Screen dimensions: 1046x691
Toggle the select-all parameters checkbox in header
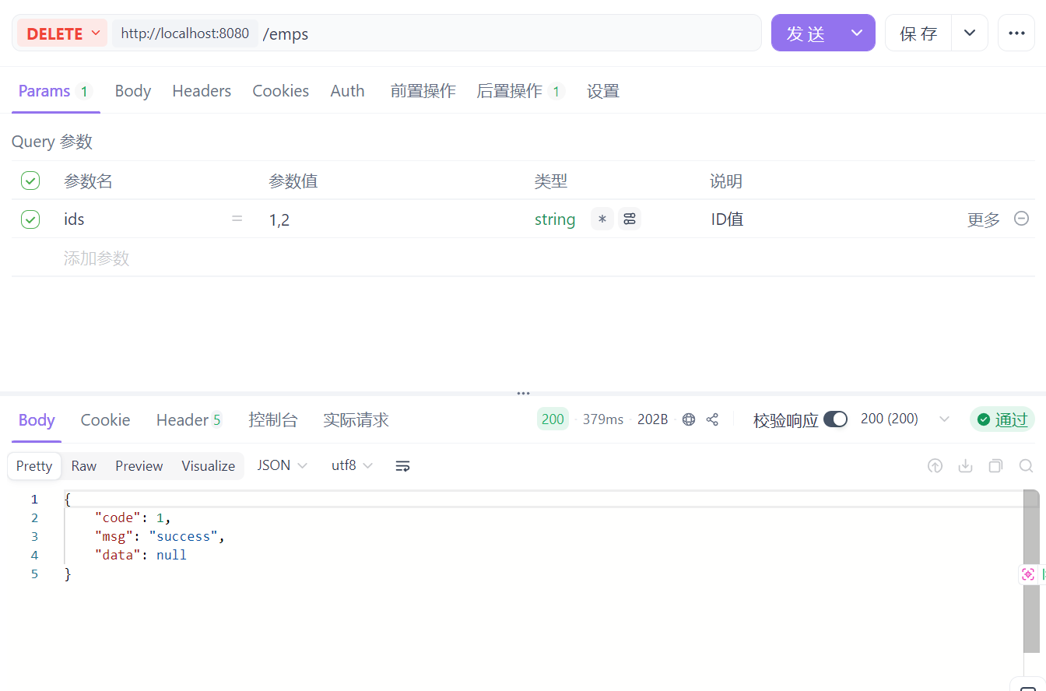coord(30,181)
